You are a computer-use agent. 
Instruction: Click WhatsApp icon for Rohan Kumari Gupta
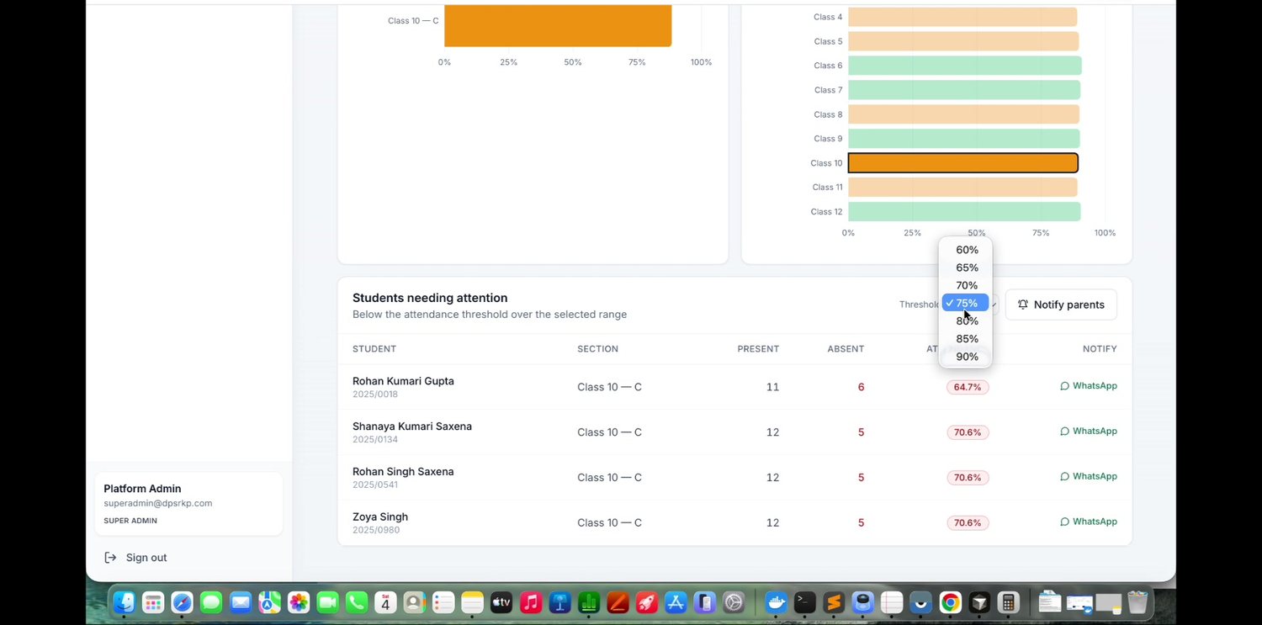1064,386
